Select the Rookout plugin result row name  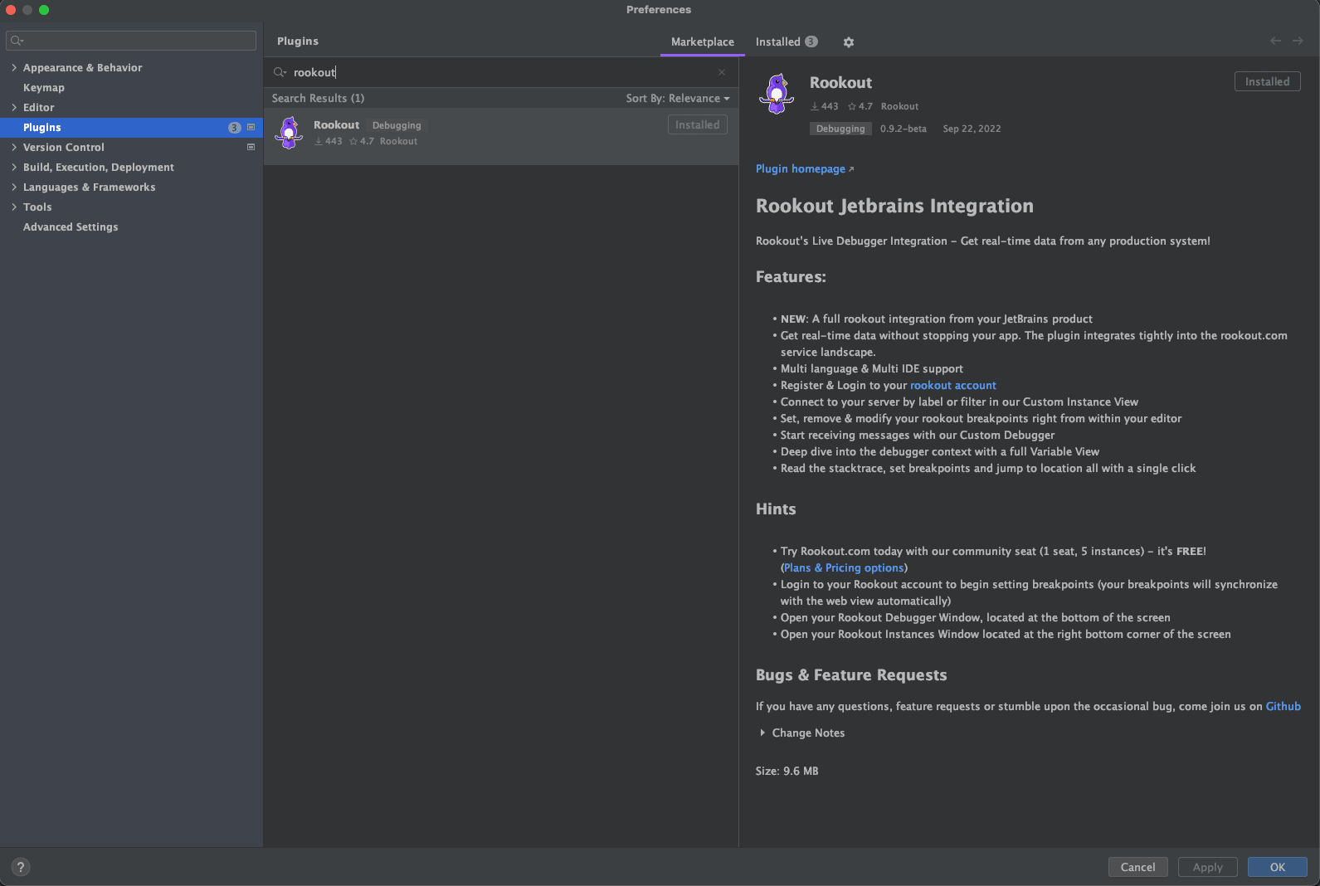click(x=336, y=124)
